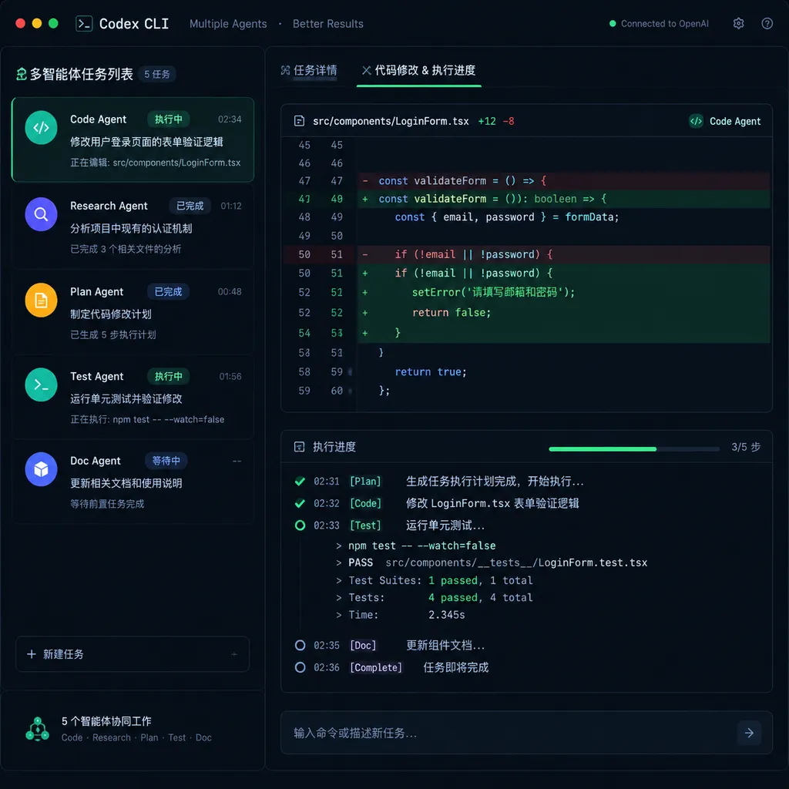Select the 代码修改 & 执行进度 tab
The width and height of the screenshot is (789, 789).
pos(418,70)
